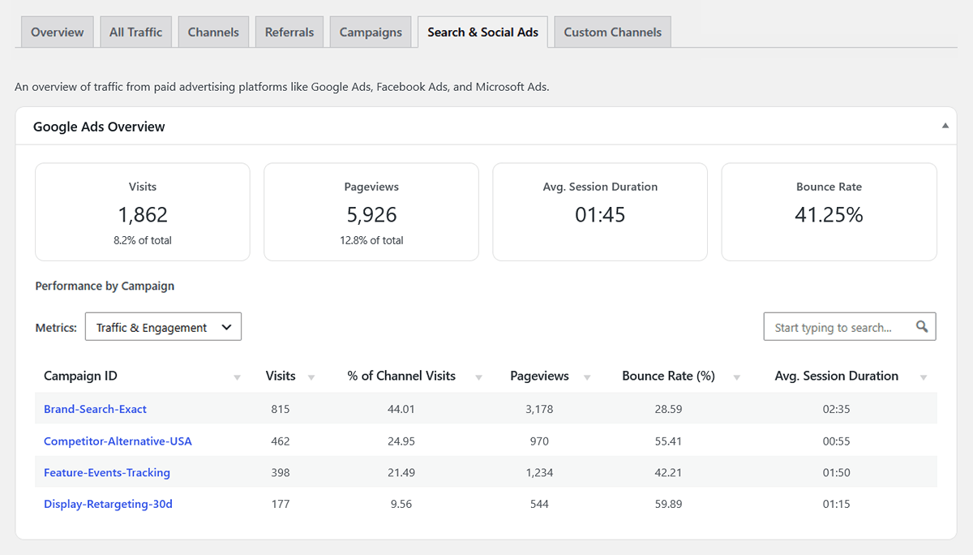Click the Bounce Rate (%) header text
This screenshot has width=973, height=555.
(668, 376)
